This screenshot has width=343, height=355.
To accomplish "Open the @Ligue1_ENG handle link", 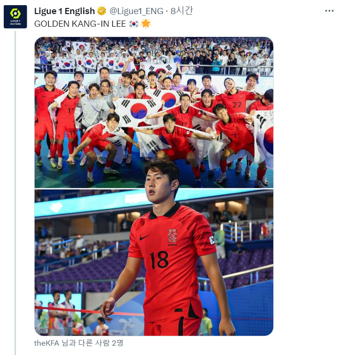I will click(x=136, y=11).
